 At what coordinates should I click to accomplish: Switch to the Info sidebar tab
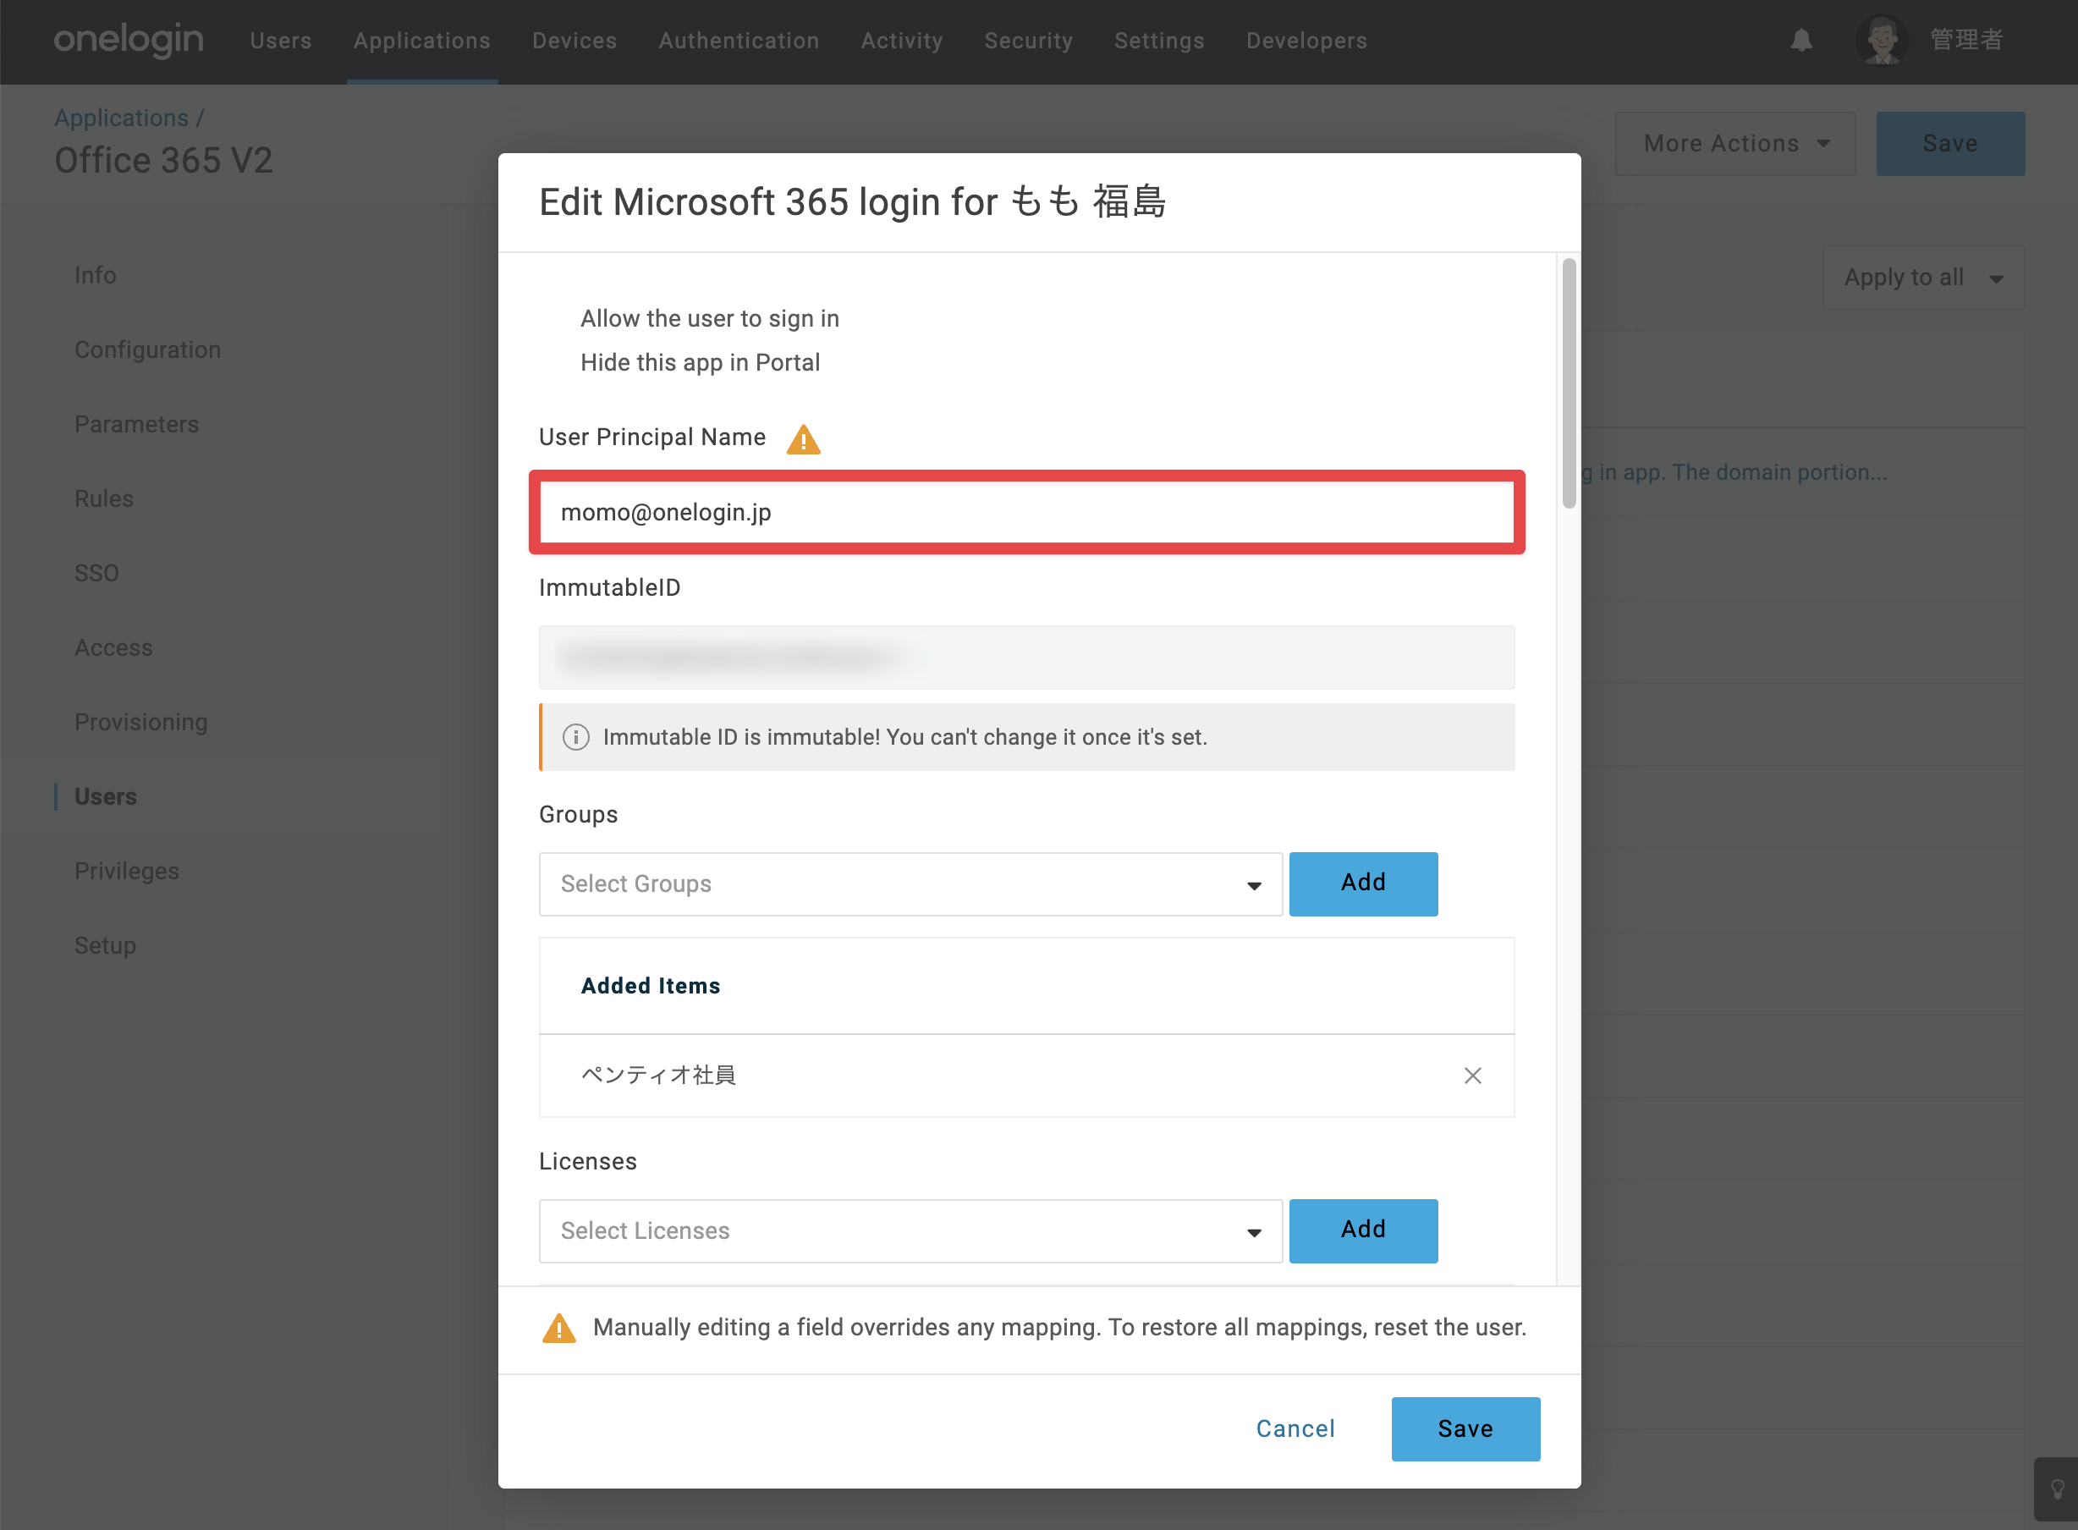(96, 275)
